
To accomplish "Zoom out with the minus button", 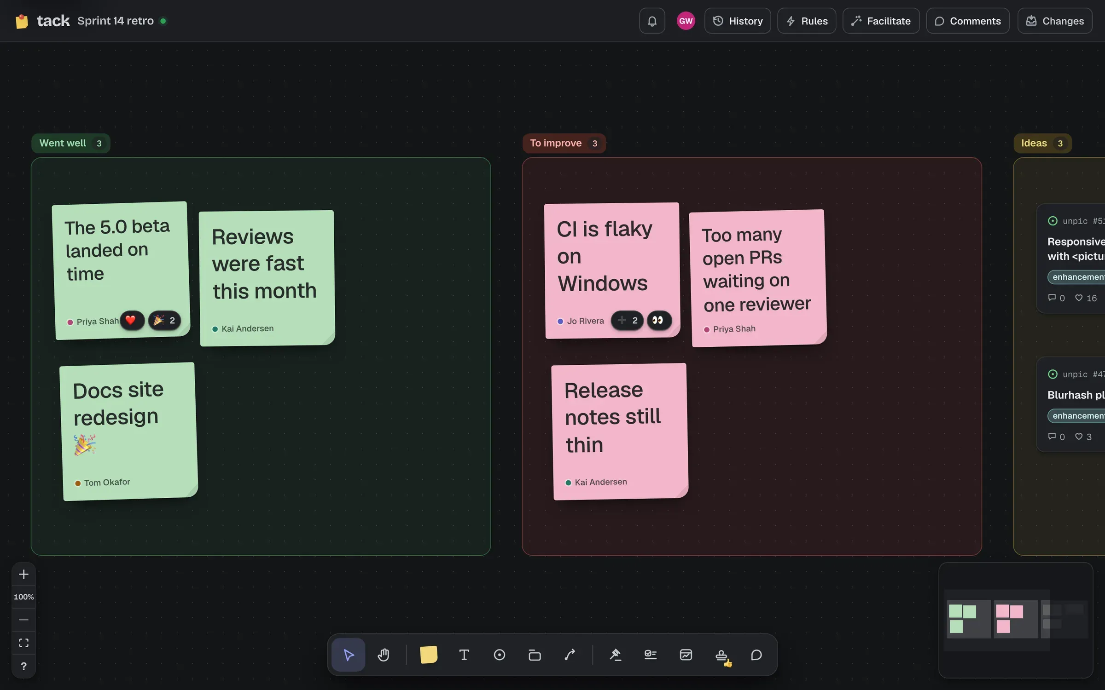I will point(23,620).
